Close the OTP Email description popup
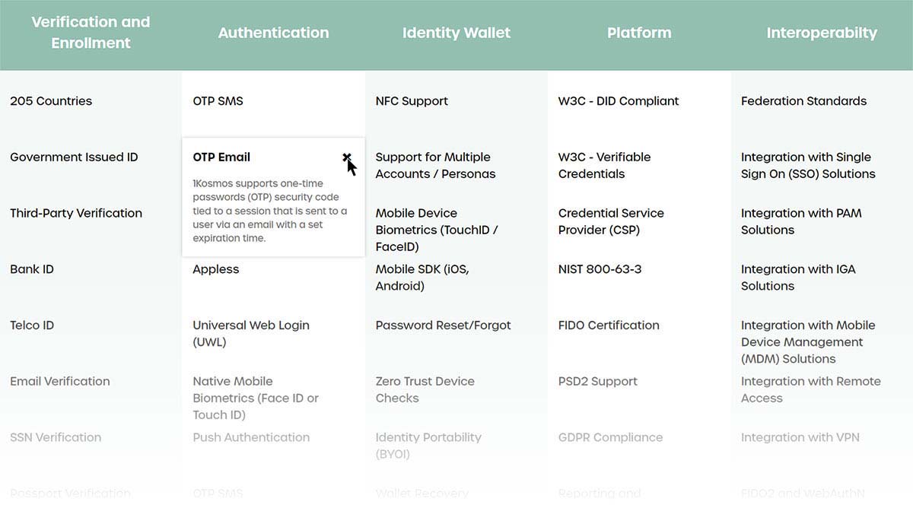The image size is (913, 524). point(346,157)
